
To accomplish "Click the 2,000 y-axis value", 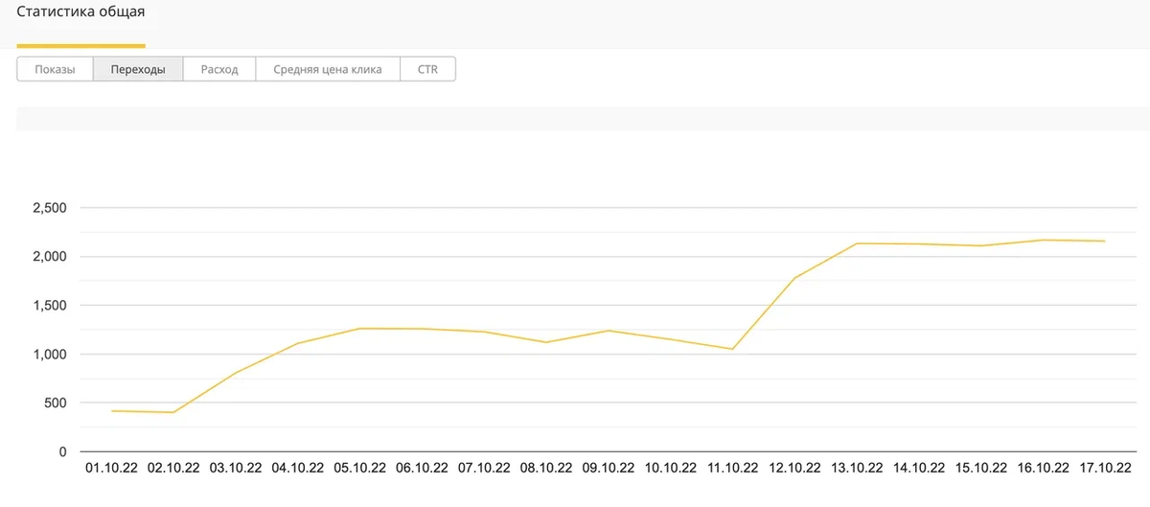I will (50, 257).
